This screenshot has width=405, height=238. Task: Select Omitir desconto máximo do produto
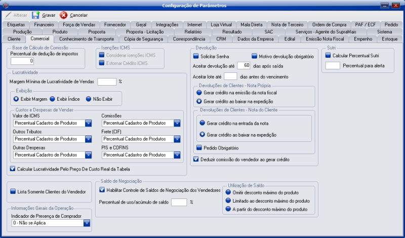tap(228, 192)
